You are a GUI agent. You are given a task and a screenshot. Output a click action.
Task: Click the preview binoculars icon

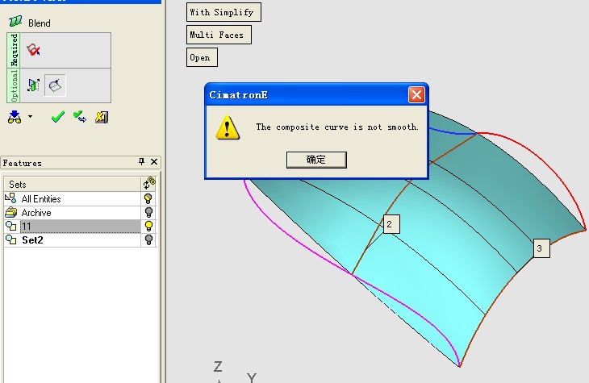point(15,117)
